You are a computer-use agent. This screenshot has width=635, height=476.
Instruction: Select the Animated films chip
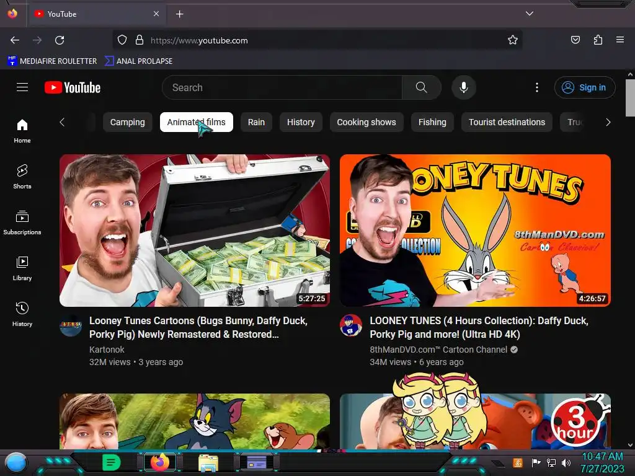pos(197,122)
